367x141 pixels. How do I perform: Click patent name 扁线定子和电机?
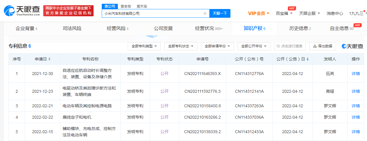click(x=77, y=117)
